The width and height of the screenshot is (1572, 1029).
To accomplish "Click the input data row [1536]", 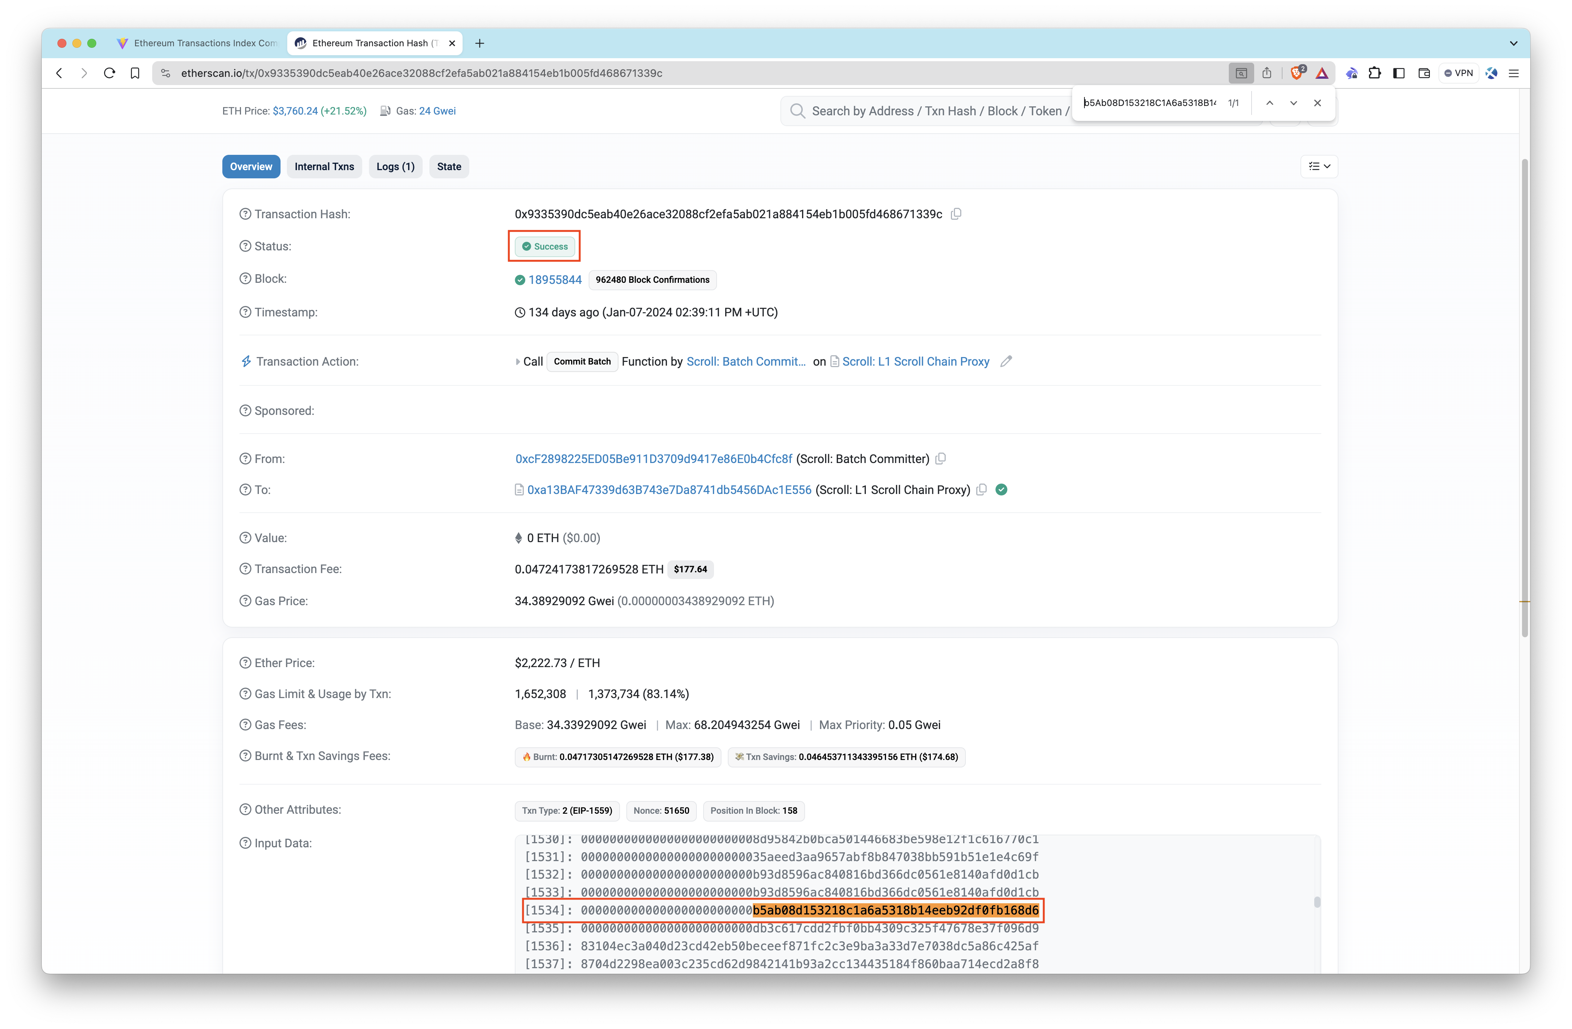I will (782, 946).
